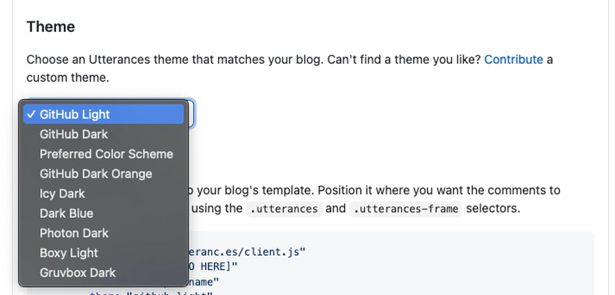Select GitHub Dark Orange theme
Viewport: 615px width, 295px height.
tap(104, 174)
